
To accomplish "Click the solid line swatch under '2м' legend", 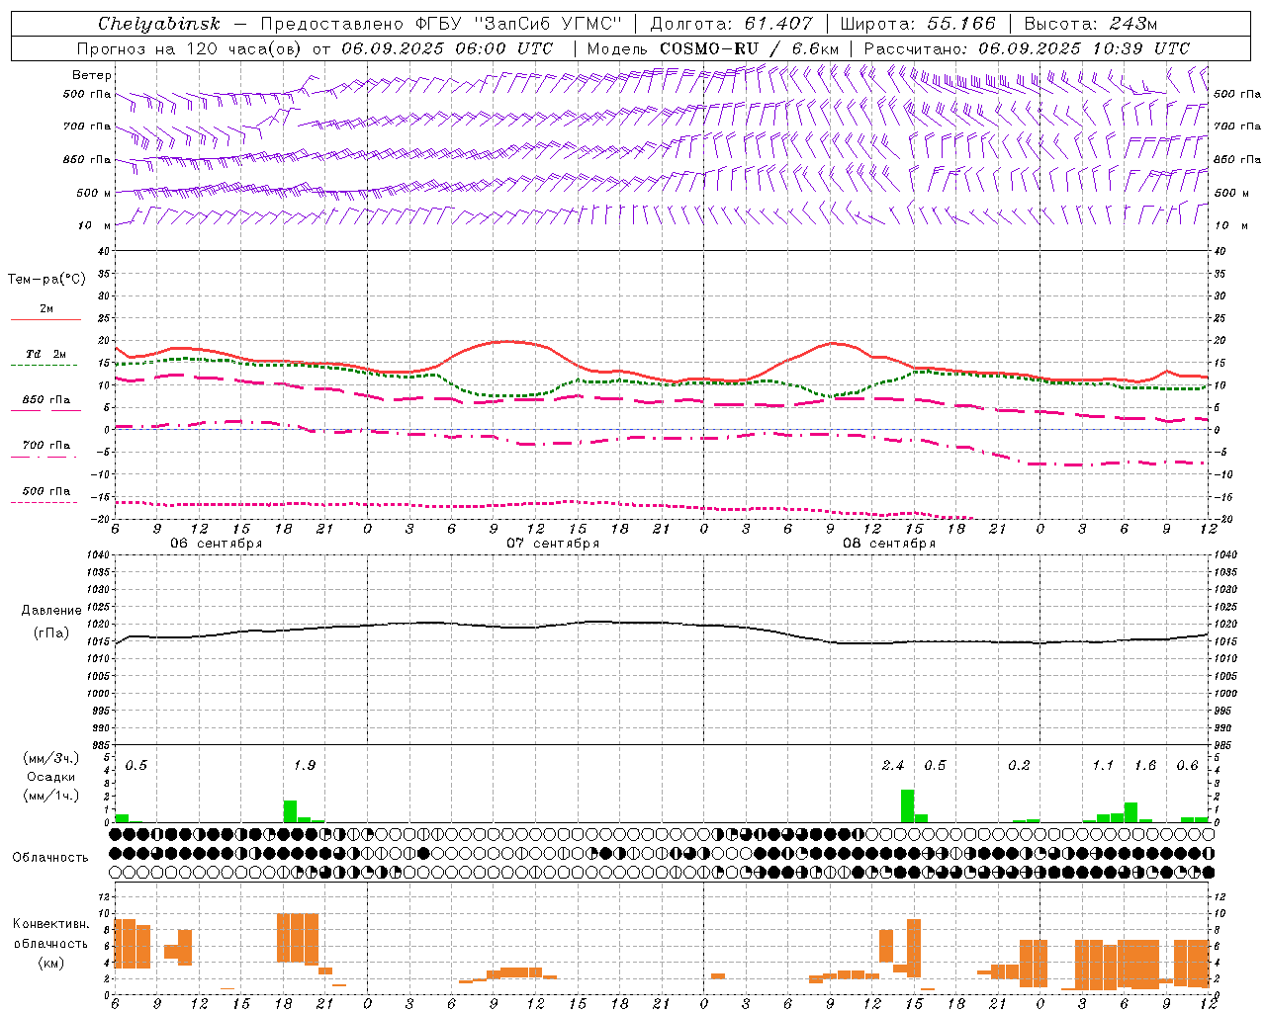I will (x=45, y=319).
